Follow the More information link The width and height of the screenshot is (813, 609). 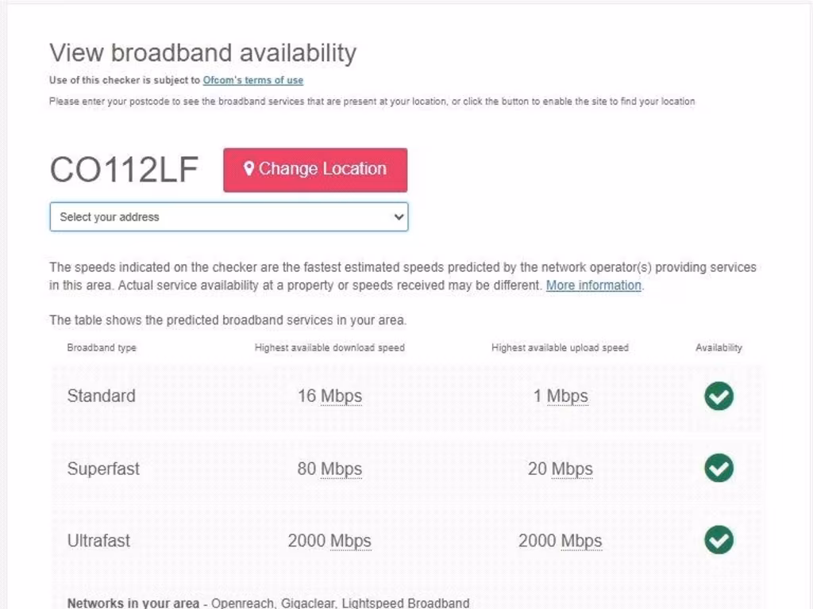pyautogui.click(x=593, y=285)
